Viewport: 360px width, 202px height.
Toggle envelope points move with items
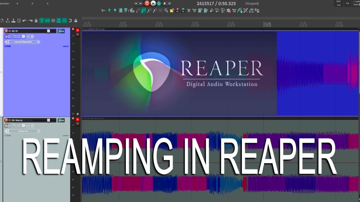59,20
